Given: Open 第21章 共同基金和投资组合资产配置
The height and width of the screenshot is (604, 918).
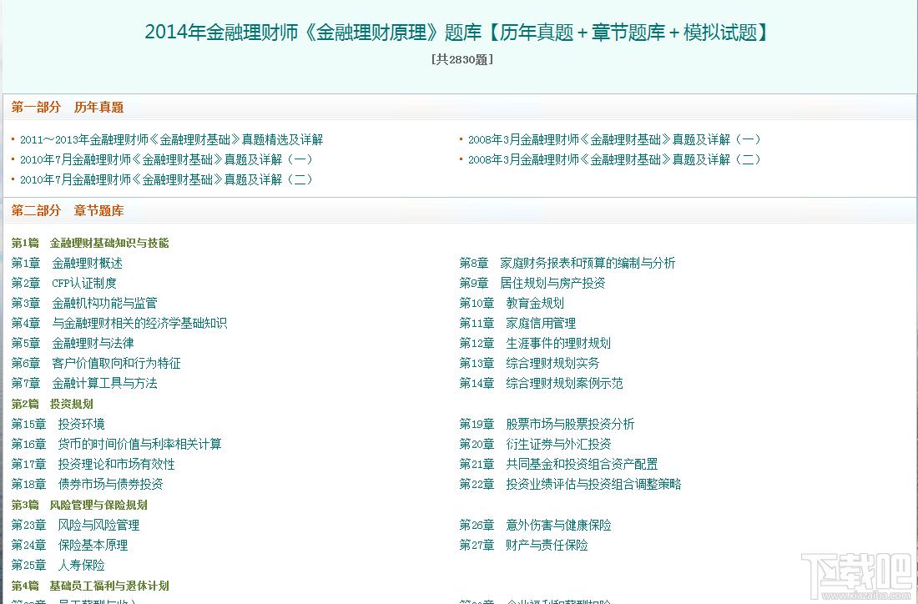Looking at the screenshot, I should 558,464.
